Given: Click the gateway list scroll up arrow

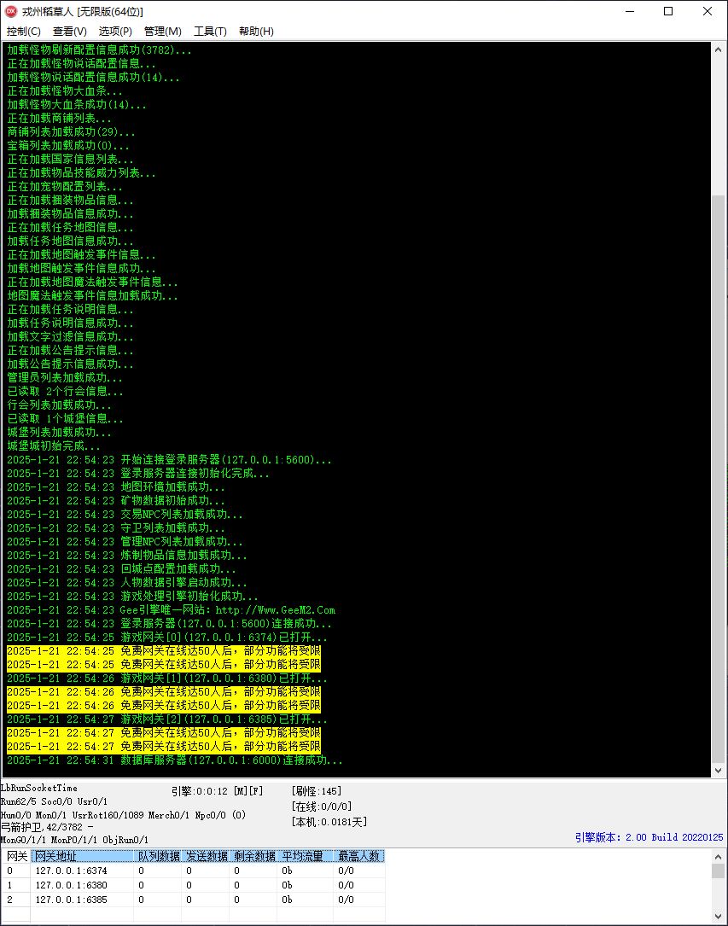Looking at the screenshot, I should pyautogui.click(x=718, y=857).
